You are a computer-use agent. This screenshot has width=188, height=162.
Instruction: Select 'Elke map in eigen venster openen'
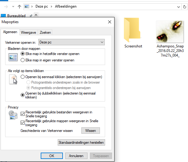point(47,60)
